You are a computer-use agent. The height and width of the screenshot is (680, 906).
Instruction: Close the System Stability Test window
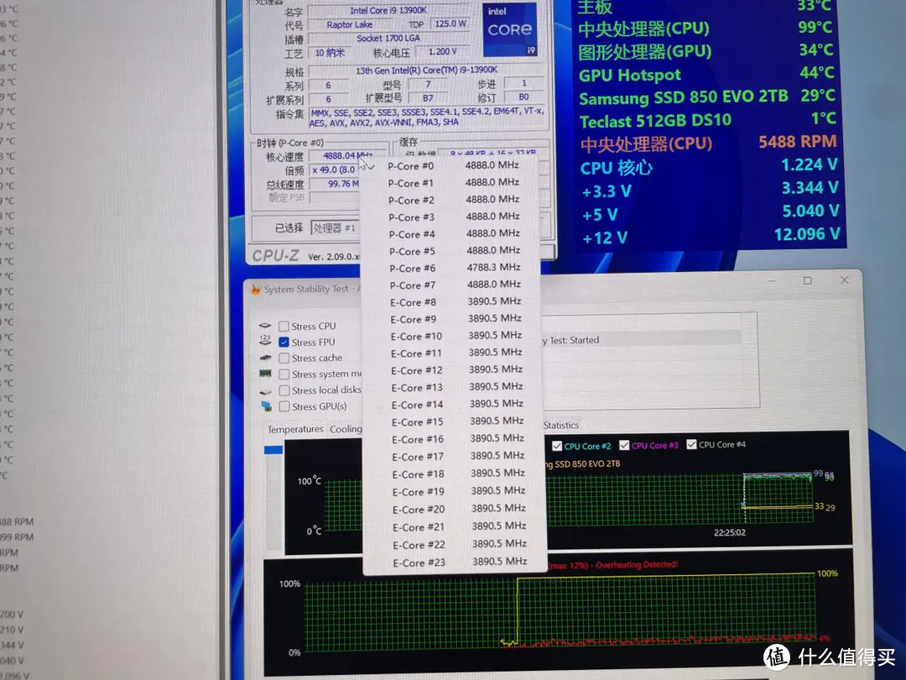[x=844, y=280]
